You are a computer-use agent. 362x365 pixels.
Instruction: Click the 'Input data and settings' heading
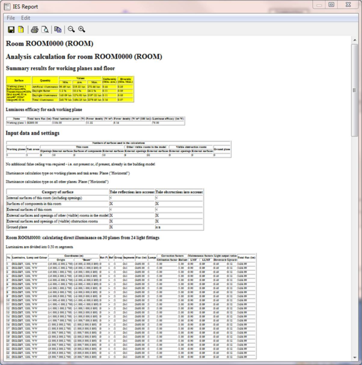[32, 133]
